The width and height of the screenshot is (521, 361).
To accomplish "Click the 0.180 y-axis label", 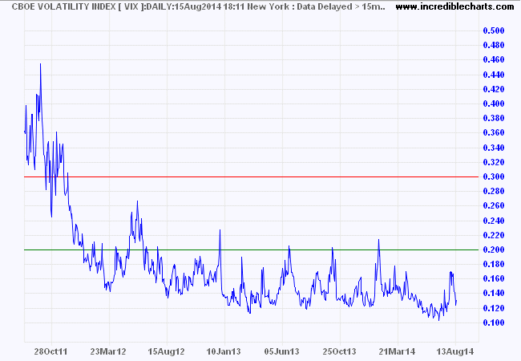I will coord(494,264).
